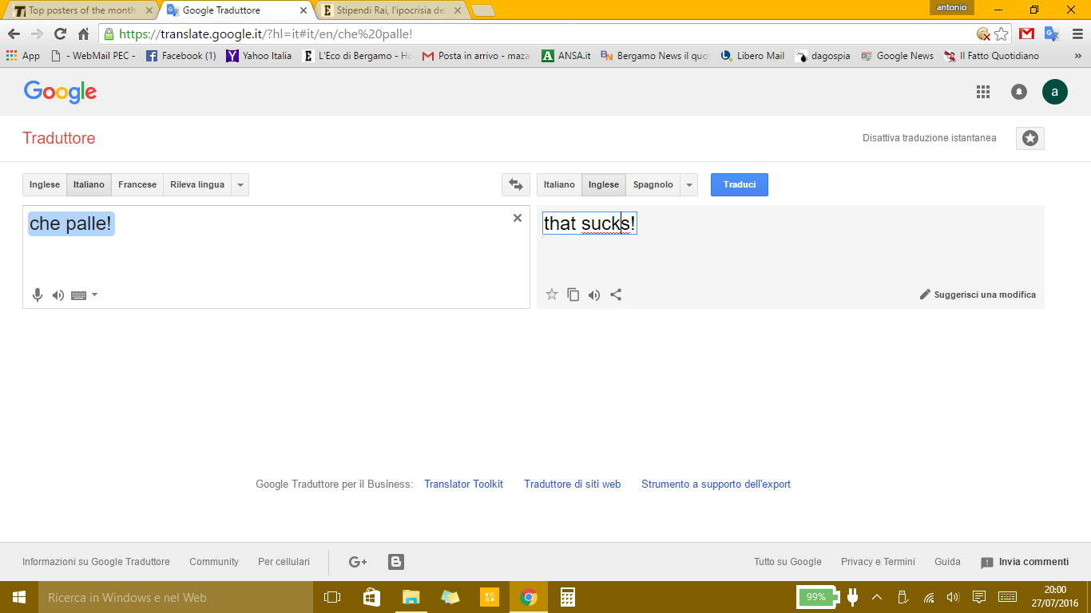Select Italiano as target language
1091x613 pixels.
pos(559,184)
